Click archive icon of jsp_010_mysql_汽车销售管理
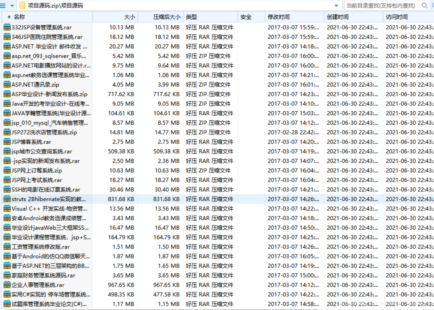 (x=7, y=123)
